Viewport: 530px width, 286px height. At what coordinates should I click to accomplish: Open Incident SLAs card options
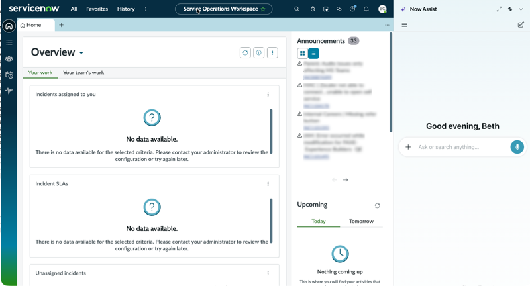pos(268,184)
